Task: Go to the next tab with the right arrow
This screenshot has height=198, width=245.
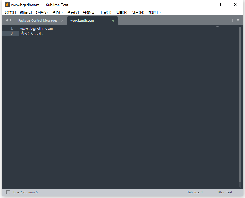Action: (x=11, y=20)
